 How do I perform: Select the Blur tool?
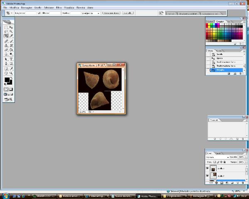[6, 54]
